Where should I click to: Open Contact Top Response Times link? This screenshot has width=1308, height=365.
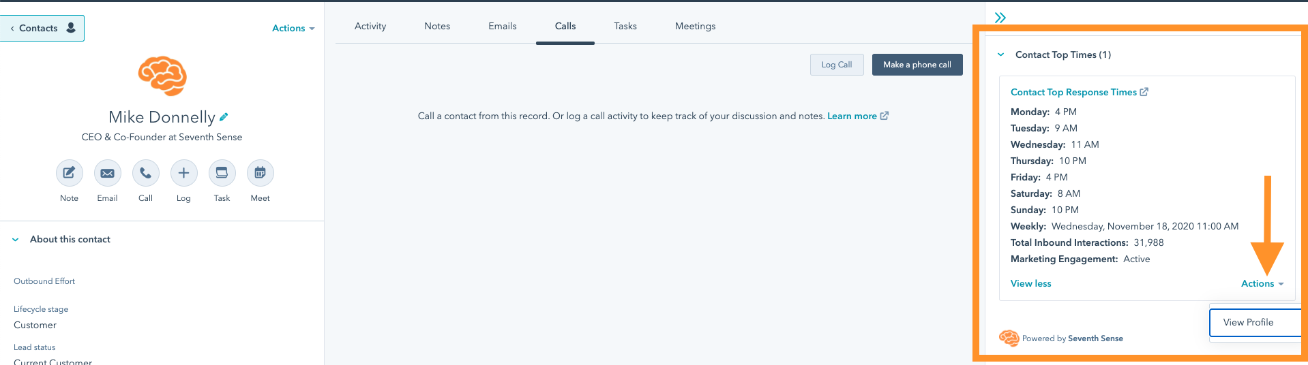[x=1073, y=92]
